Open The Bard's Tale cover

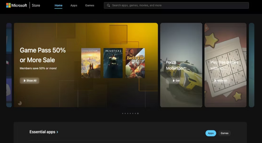coord(135,63)
